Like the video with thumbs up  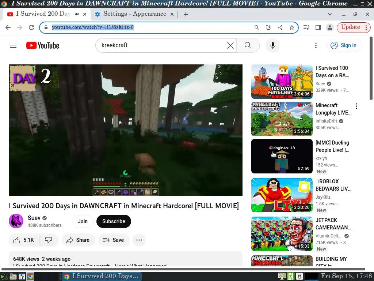pos(24,240)
